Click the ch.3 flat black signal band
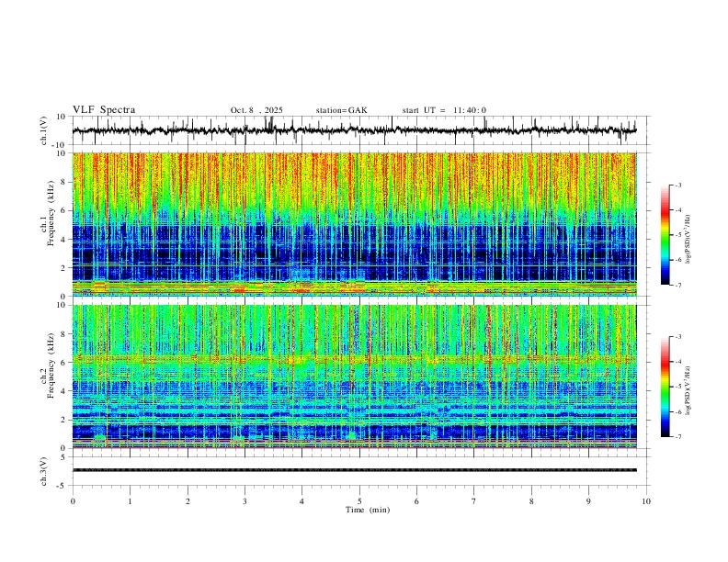The width and height of the screenshot is (728, 562). click(x=354, y=470)
